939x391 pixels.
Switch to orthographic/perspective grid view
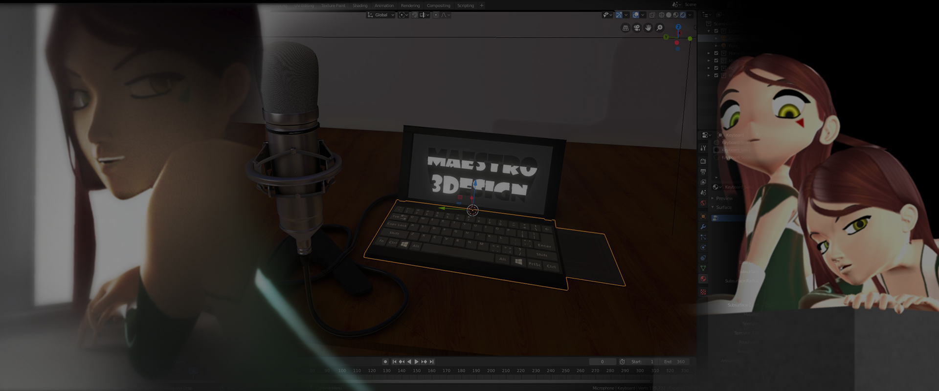point(626,28)
